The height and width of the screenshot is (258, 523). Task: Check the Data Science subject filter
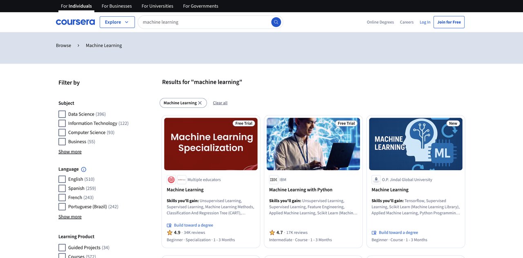(62, 114)
